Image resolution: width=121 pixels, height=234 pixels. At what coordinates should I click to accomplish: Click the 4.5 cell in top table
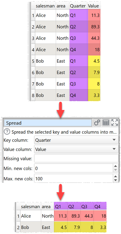coord(94,61)
